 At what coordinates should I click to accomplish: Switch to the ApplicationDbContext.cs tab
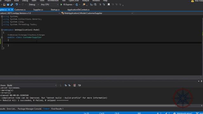pyautogui.click(x=78, y=10)
